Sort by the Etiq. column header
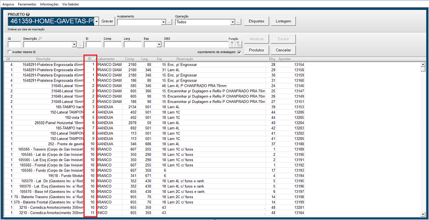This screenshot has width=429, height=220. click(x=272, y=59)
